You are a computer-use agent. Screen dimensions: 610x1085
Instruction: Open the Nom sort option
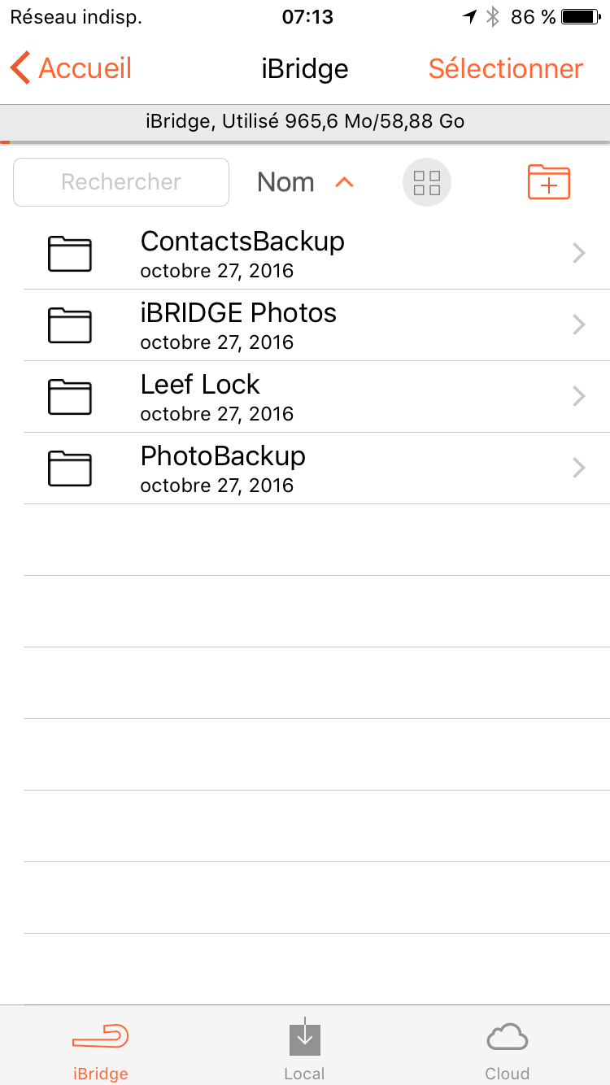[285, 183]
